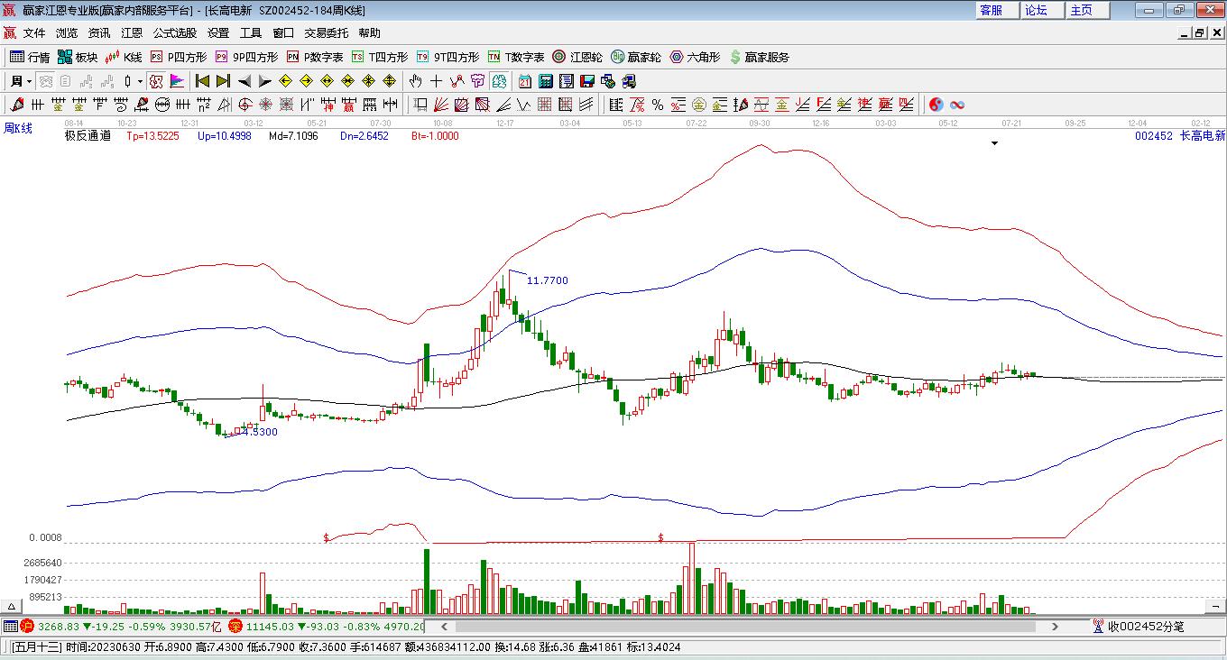Click the black right arrow icon
Image resolution: width=1227 pixels, height=660 pixels.
(264, 81)
